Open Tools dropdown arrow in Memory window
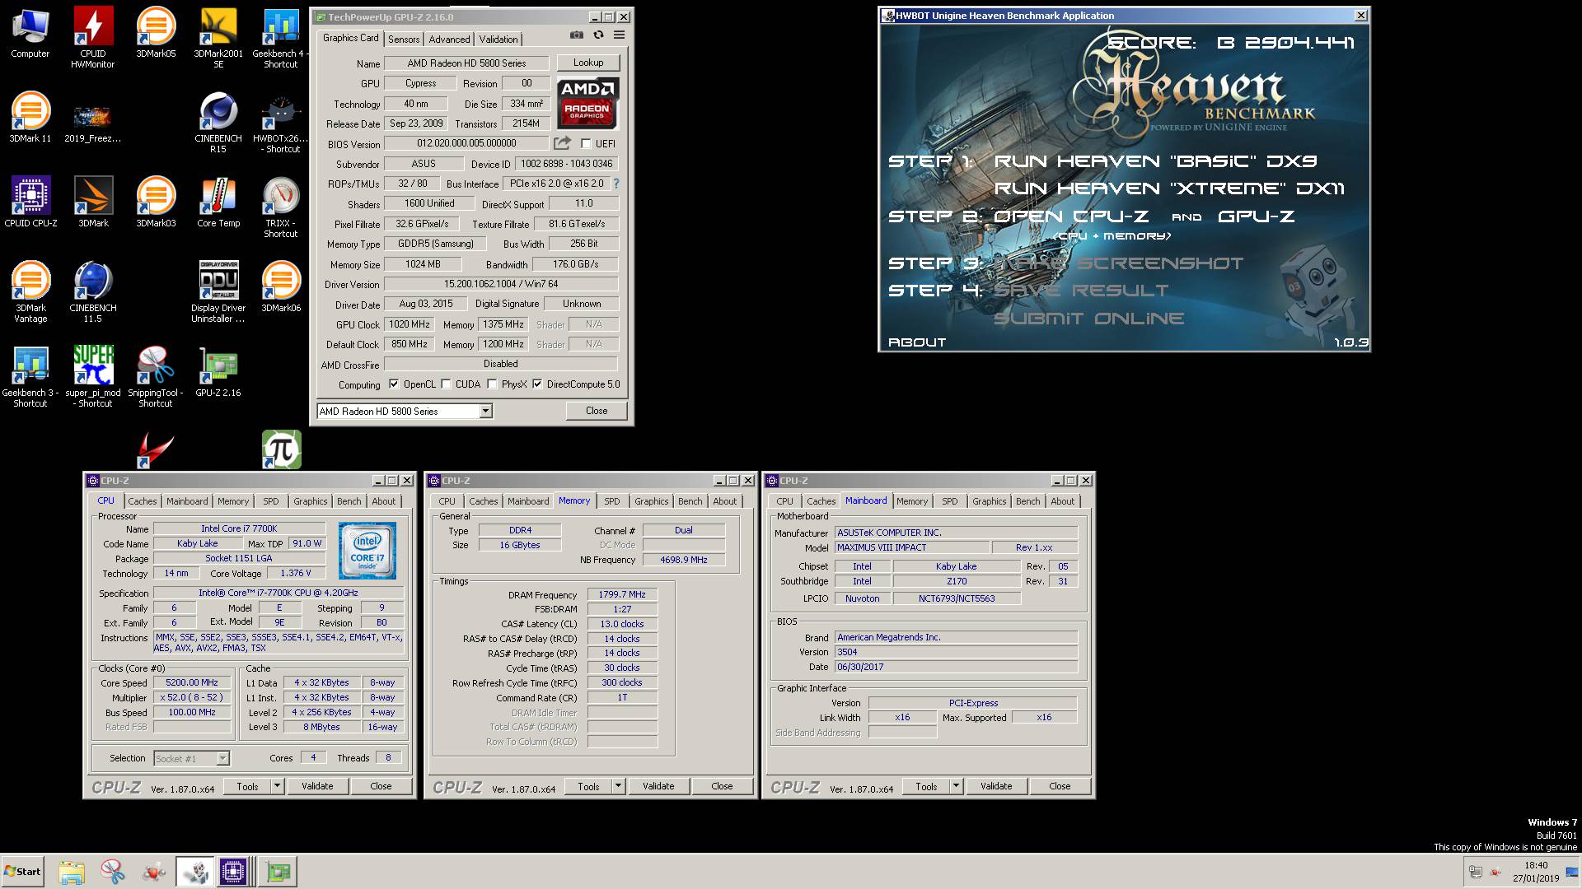The height and width of the screenshot is (889, 1582). [618, 786]
